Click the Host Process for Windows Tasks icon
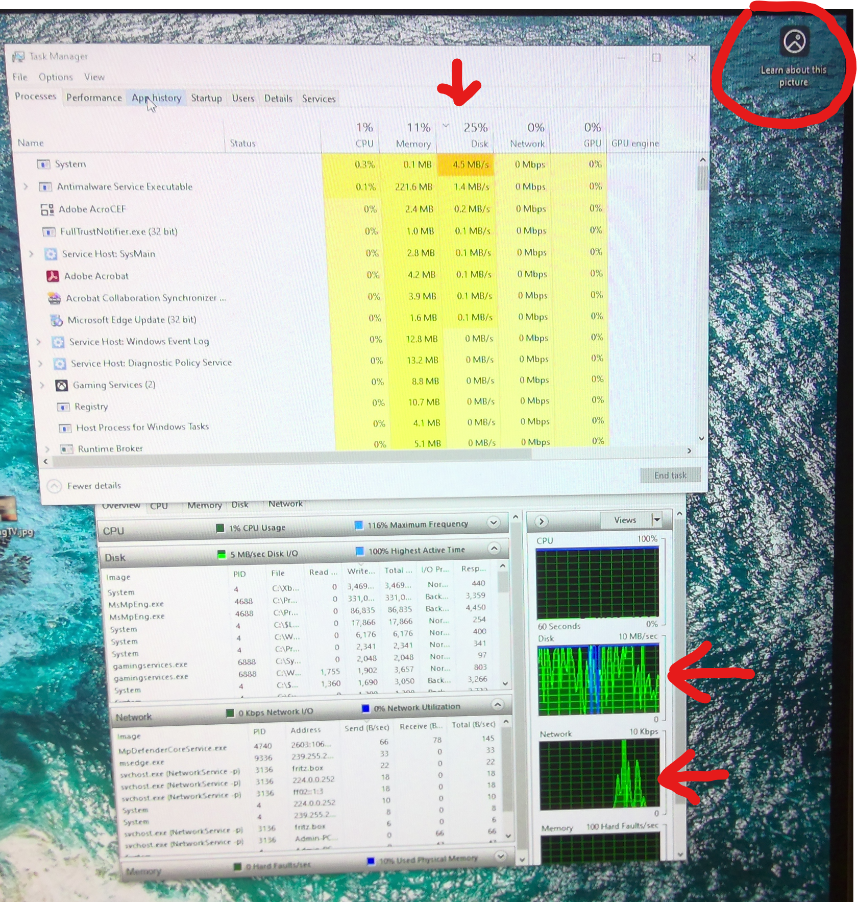This screenshot has height=902, width=857. [x=65, y=428]
